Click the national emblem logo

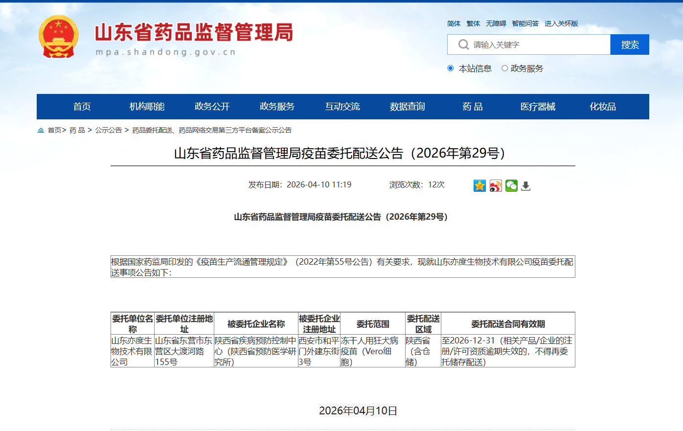coord(58,37)
